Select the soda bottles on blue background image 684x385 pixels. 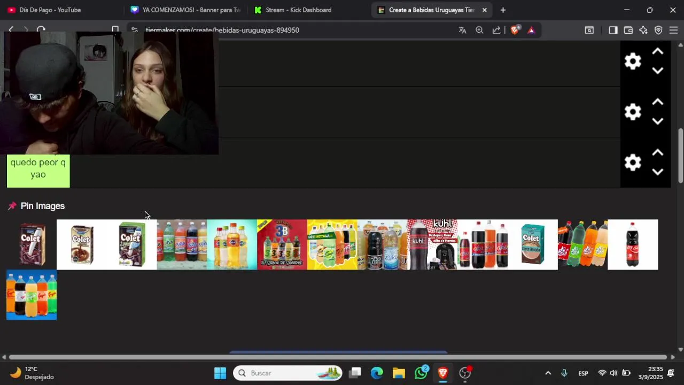click(x=32, y=295)
